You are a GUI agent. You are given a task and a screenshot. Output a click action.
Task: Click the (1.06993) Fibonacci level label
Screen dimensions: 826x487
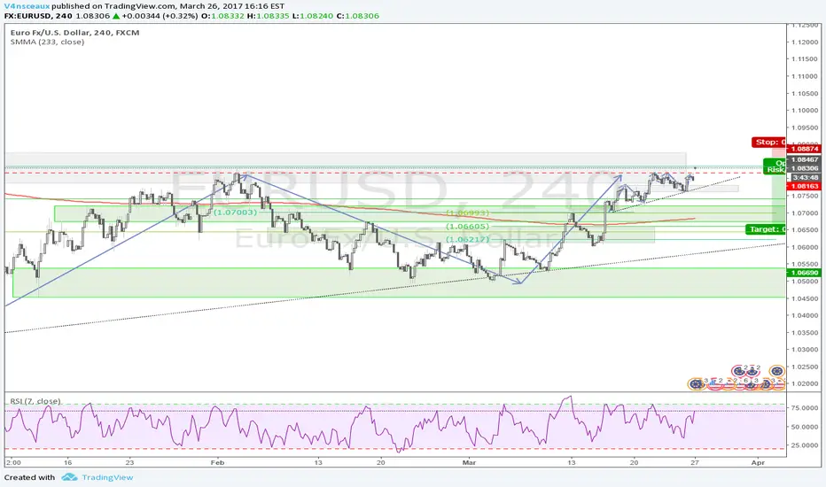(x=468, y=213)
